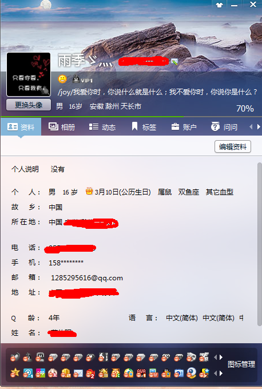
Task: Switch to the 相册 album tab
Action: (x=62, y=127)
